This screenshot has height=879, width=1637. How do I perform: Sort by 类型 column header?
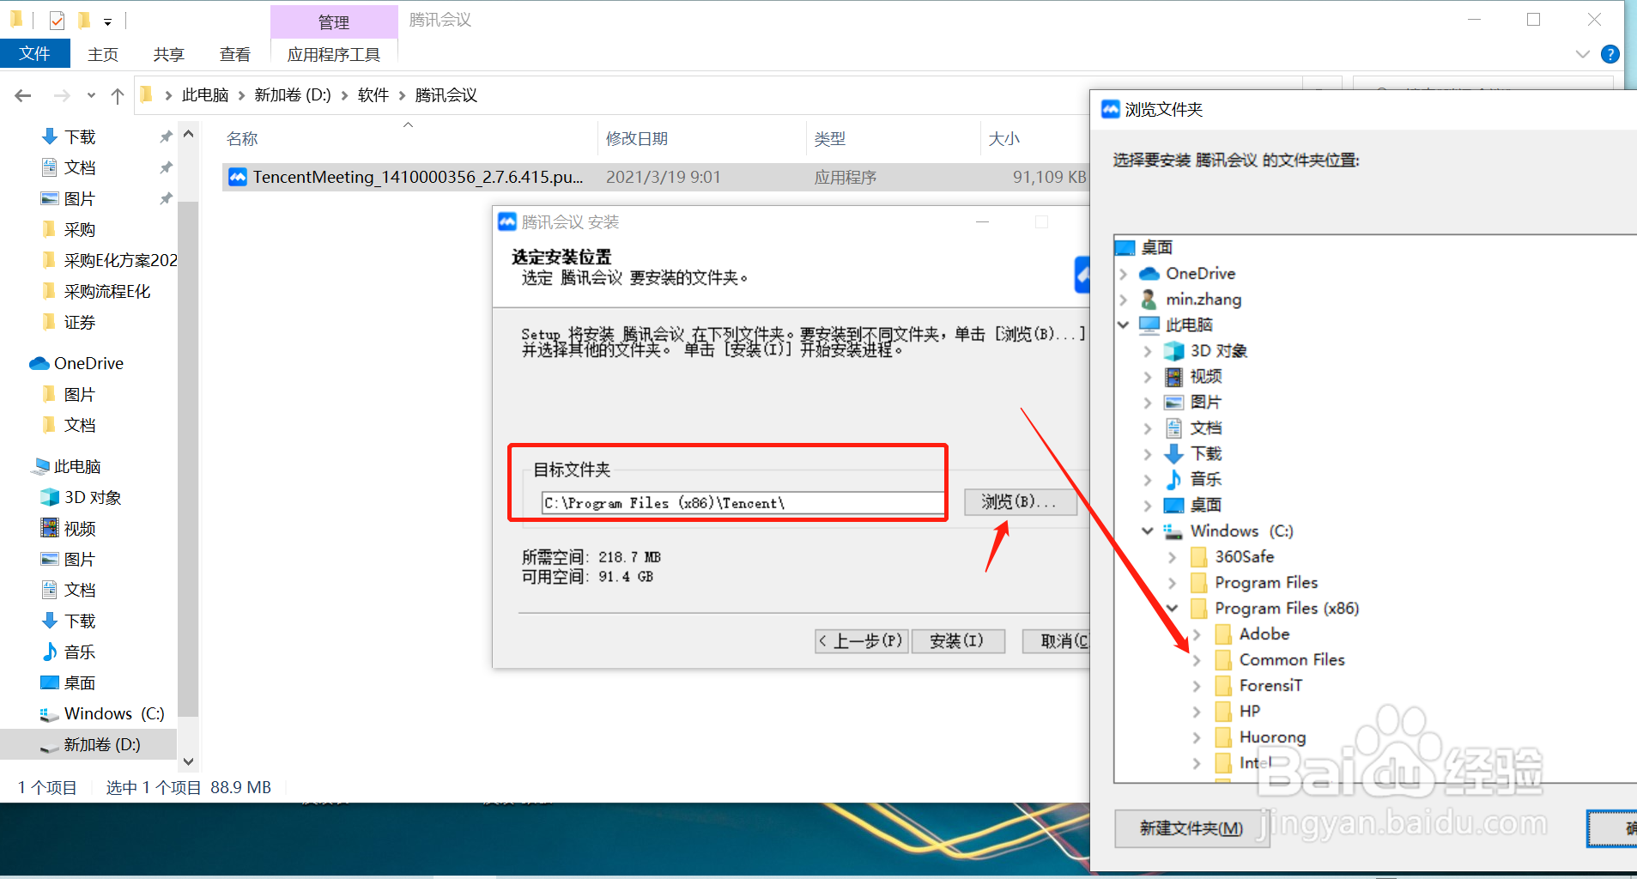[829, 139]
